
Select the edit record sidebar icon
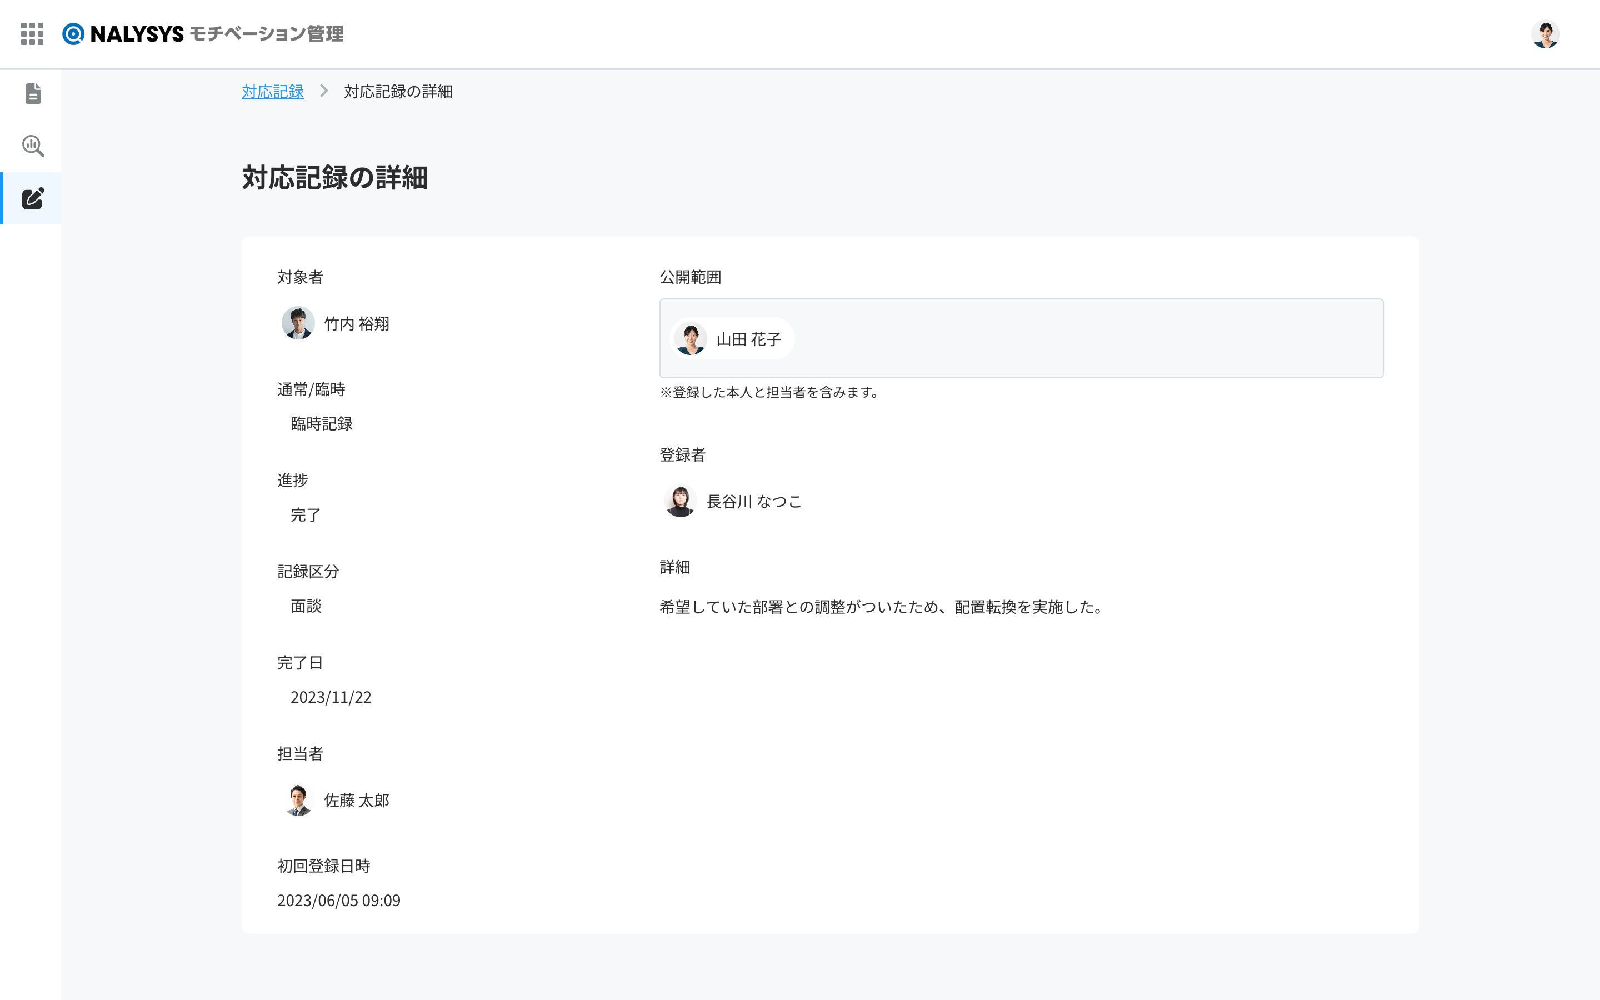coord(32,198)
